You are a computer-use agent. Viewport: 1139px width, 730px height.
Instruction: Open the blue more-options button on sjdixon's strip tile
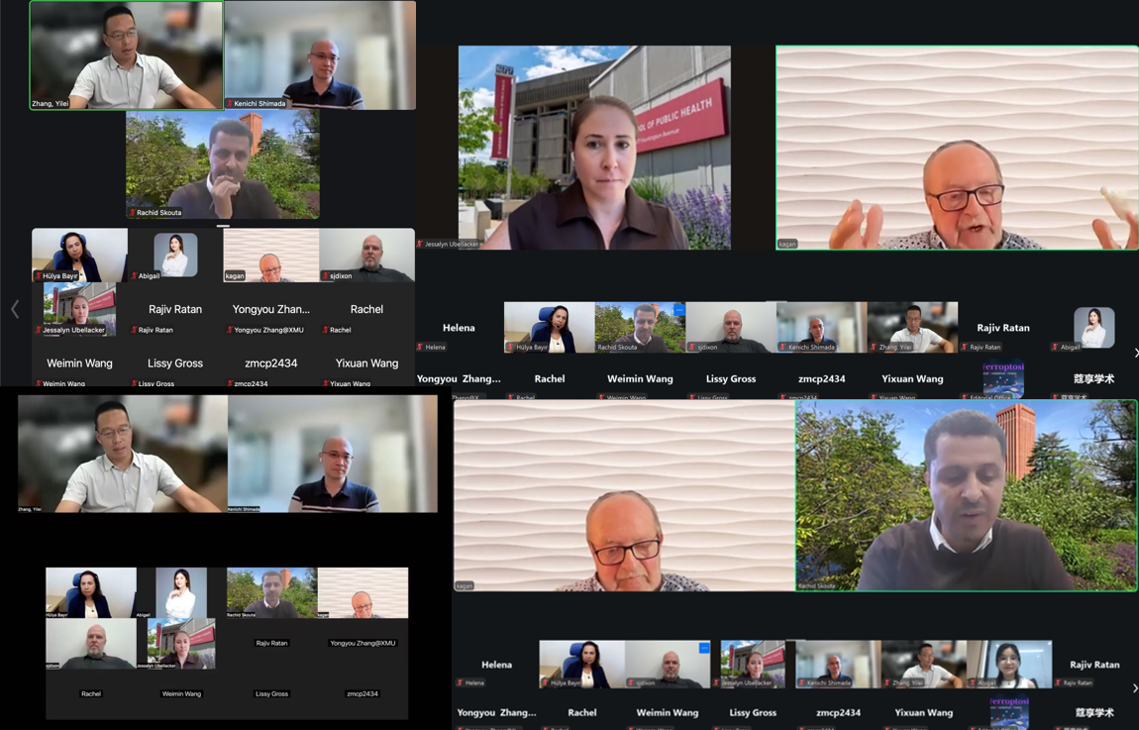[704, 647]
